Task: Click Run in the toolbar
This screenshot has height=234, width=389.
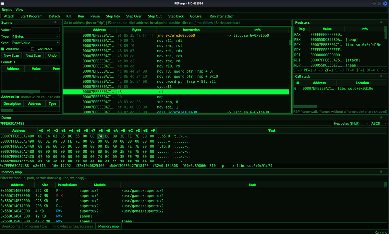Action: (x=81, y=16)
